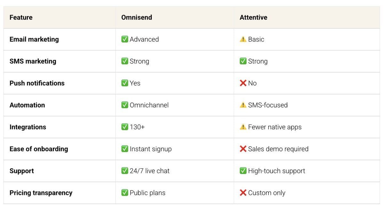The image size is (384, 208).
Task: Select the Pricing transparency row label
Action: [x=41, y=193]
